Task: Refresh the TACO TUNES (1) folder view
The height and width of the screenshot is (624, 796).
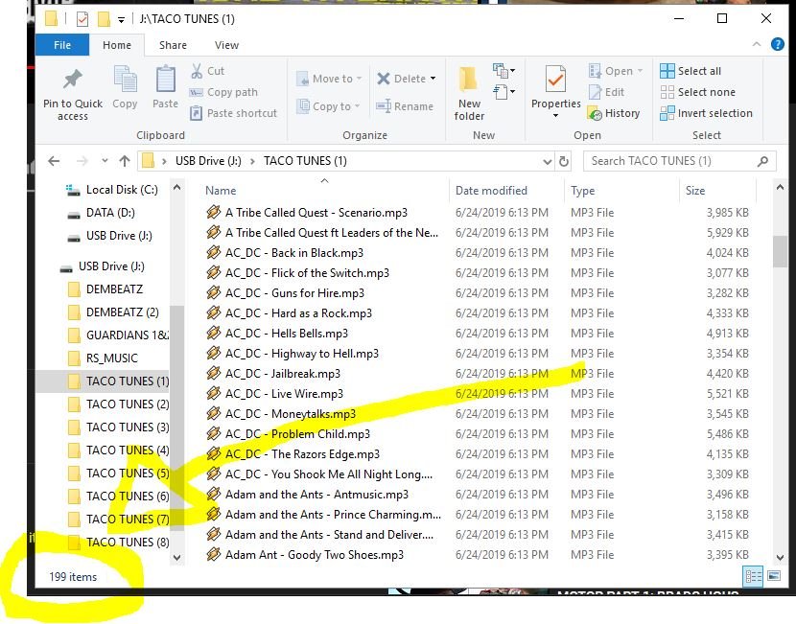Action: coord(564,161)
